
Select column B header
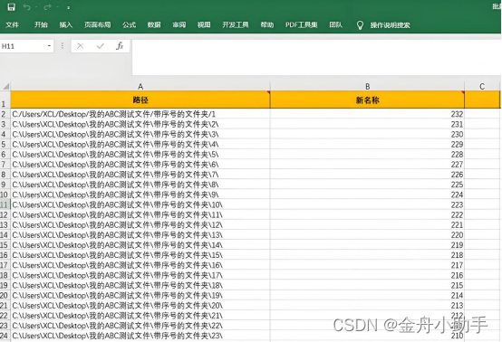tap(367, 86)
